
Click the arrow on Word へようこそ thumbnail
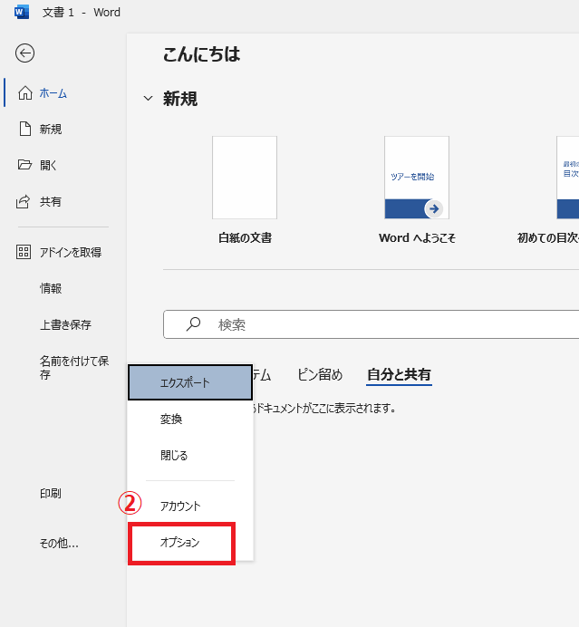click(x=434, y=208)
